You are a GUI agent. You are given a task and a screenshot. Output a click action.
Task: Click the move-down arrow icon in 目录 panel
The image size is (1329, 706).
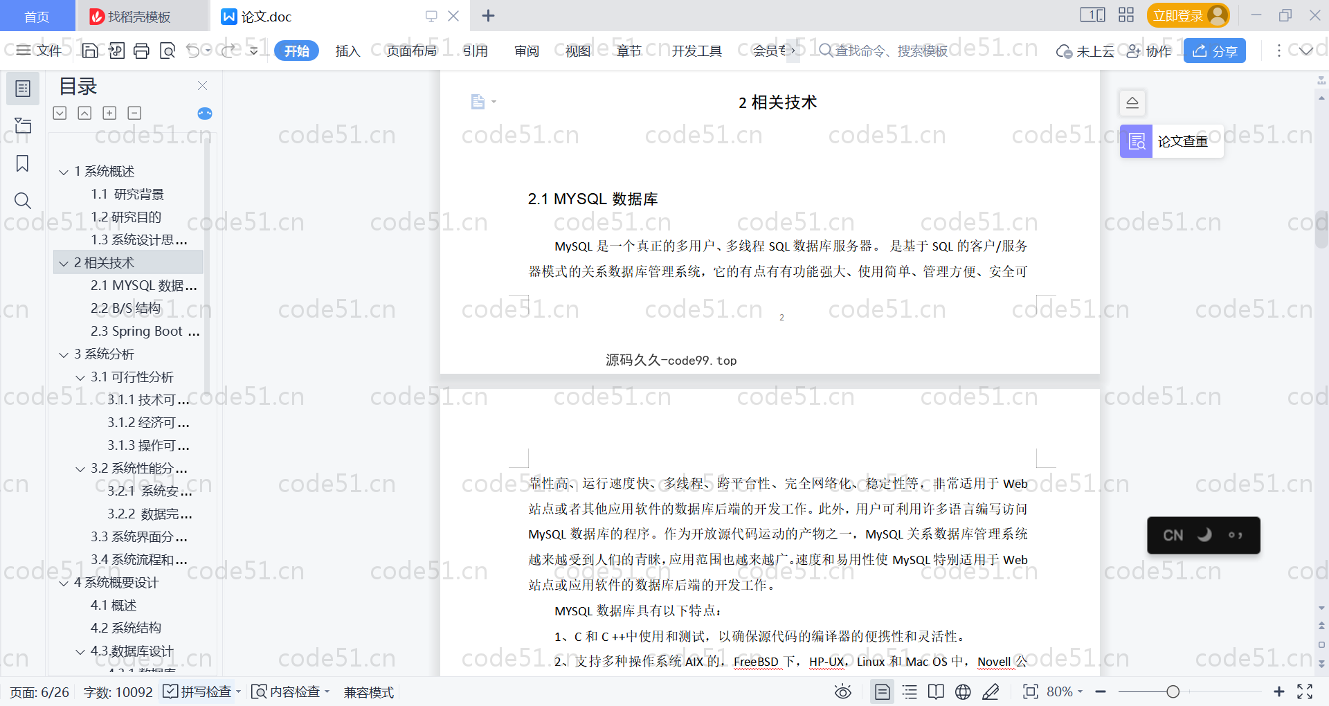[x=60, y=113]
